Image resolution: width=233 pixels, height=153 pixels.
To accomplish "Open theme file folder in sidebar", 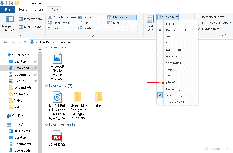I will pos(21,94).
